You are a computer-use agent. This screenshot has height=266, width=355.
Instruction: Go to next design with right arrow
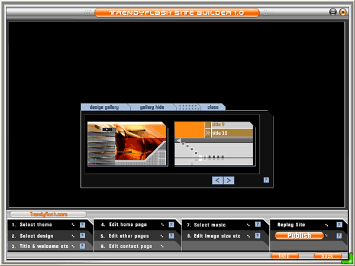[229, 180]
